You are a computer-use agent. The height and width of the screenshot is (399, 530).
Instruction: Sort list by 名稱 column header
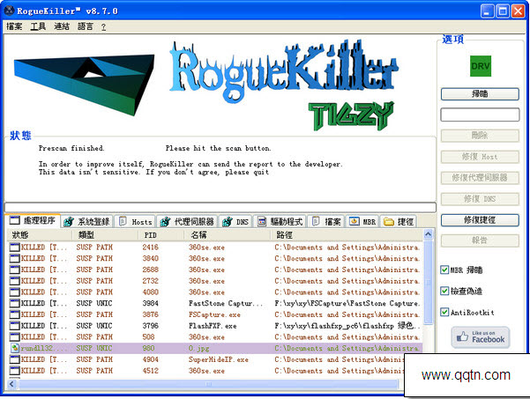(229, 235)
